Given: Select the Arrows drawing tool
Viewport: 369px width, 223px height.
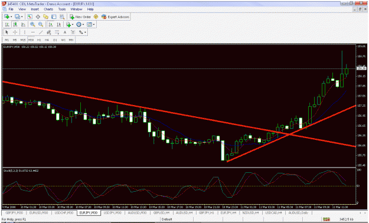Looking at the screenshot, I should tap(81, 32).
